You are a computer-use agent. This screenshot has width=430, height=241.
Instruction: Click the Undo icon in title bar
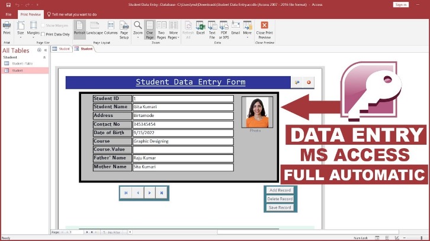click(x=18, y=5)
